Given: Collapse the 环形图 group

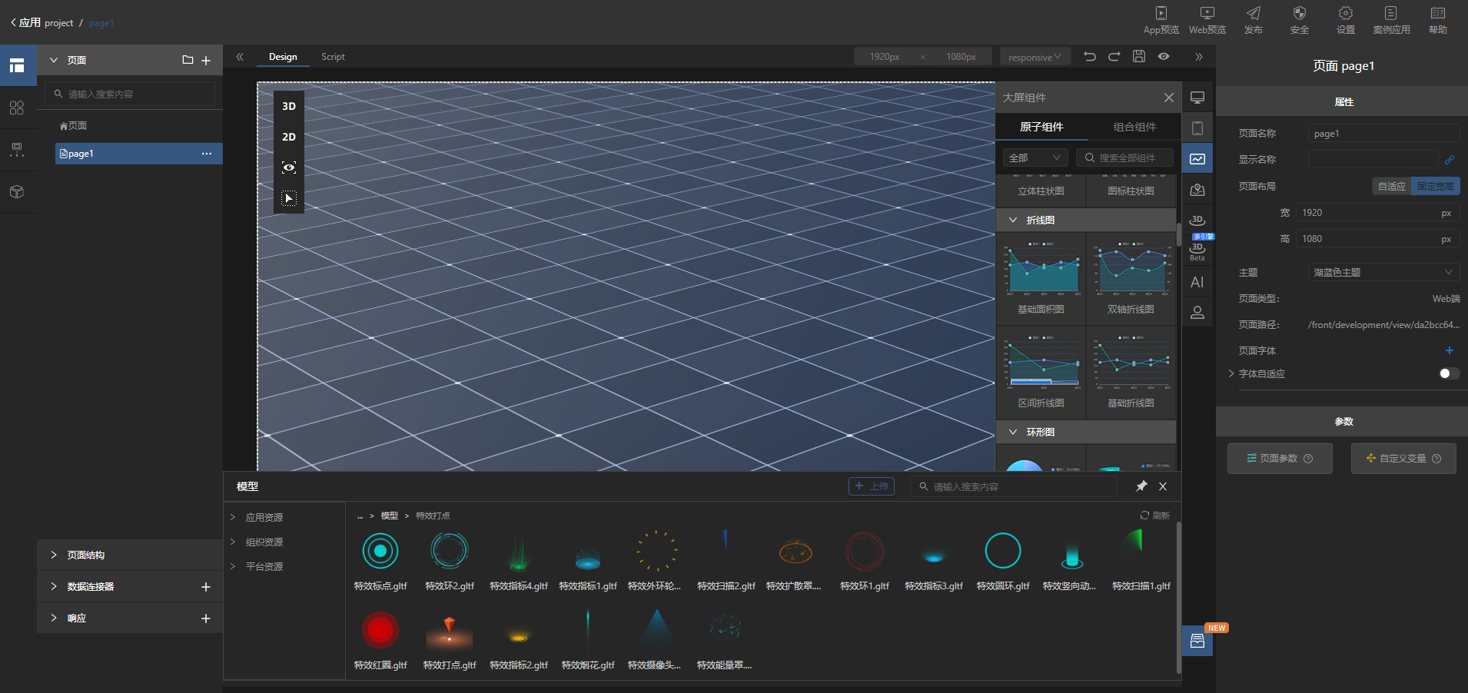Looking at the screenshot, I should [x=1013, y=432].
